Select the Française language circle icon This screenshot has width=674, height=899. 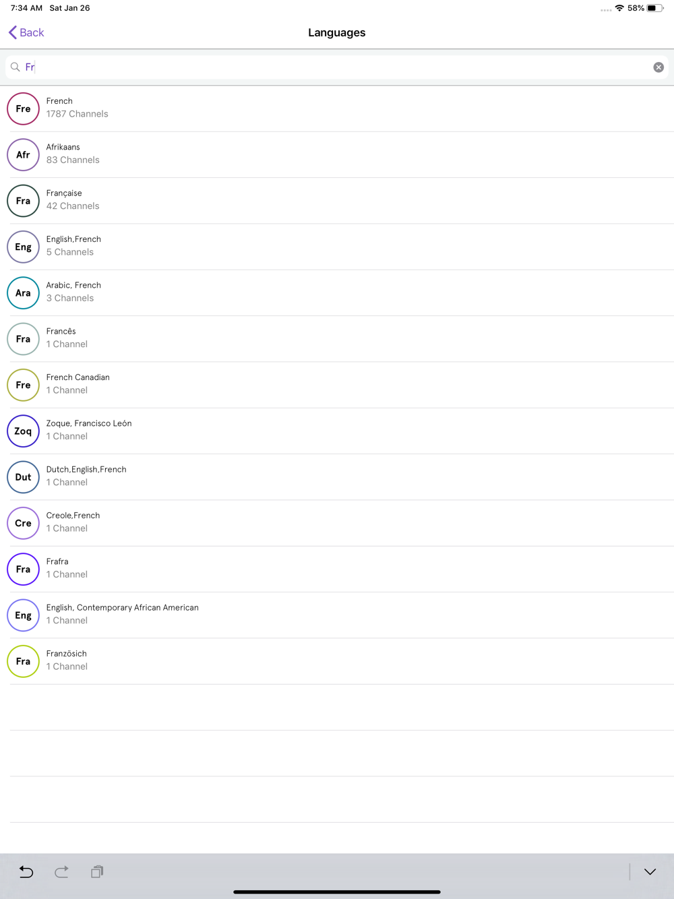(23, 201)
